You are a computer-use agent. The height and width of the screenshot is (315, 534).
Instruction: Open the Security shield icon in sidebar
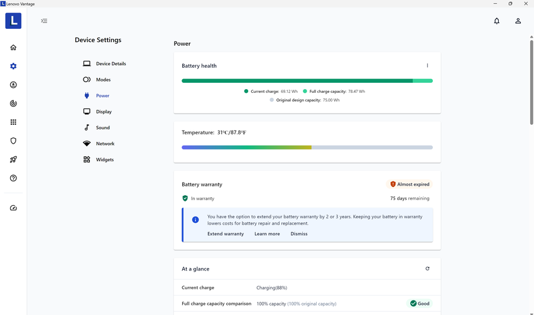13,141
